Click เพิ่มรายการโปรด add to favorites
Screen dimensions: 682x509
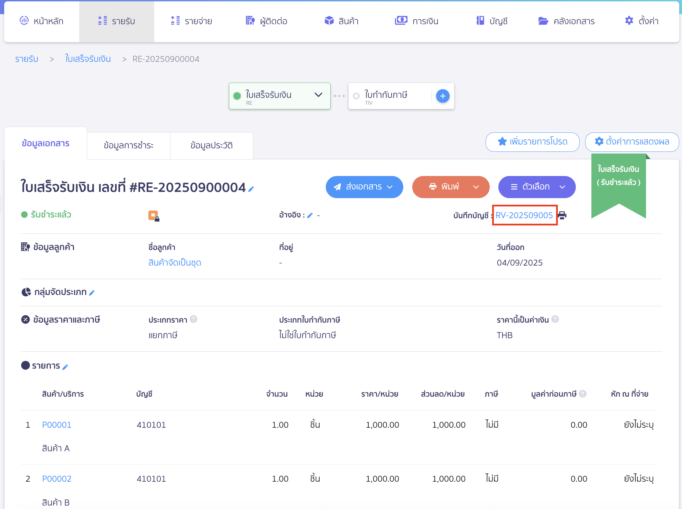(x=532, y=142)
